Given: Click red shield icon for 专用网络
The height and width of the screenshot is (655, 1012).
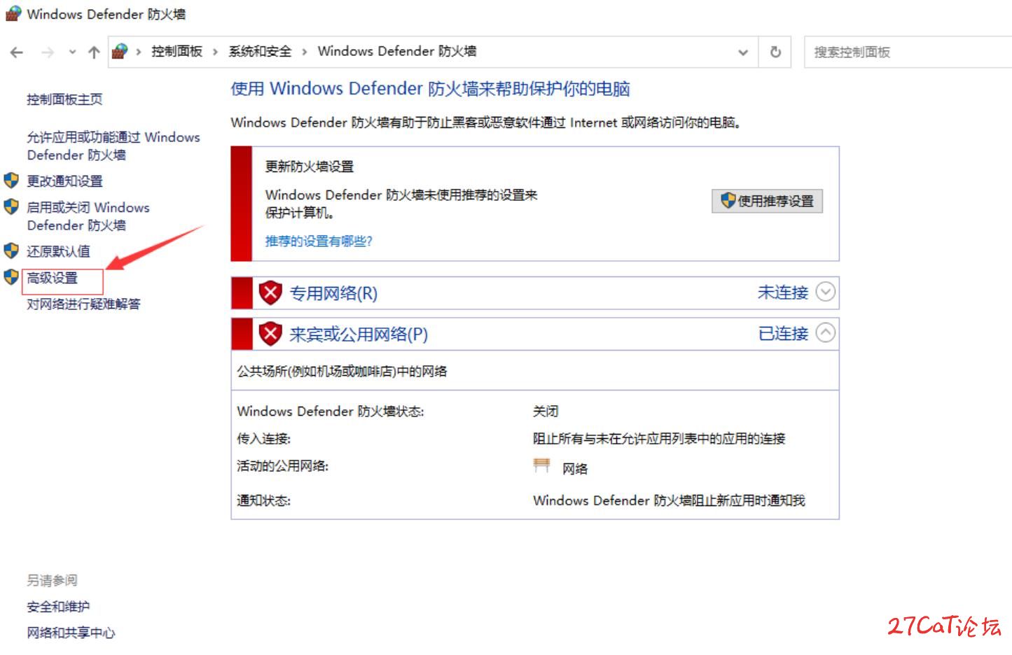Looking at the screenshot, I should [x=270, y=293].
